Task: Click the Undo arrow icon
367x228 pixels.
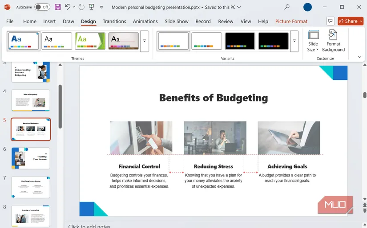Action: tap(68, 7)
